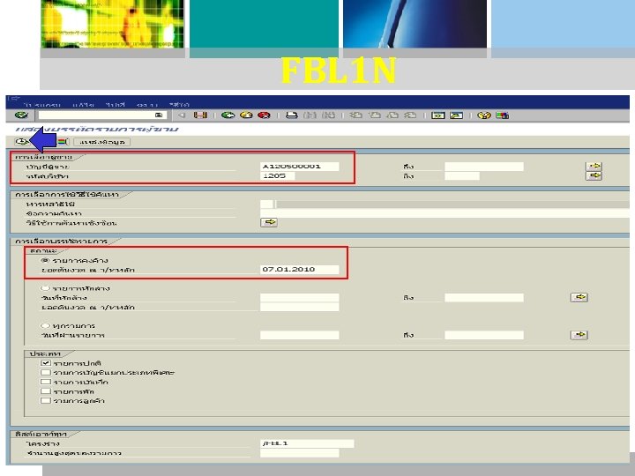This screenshot has height=476, width=635.
Task: Click key date field under cleared items
Action: click(x=300, y=307)
